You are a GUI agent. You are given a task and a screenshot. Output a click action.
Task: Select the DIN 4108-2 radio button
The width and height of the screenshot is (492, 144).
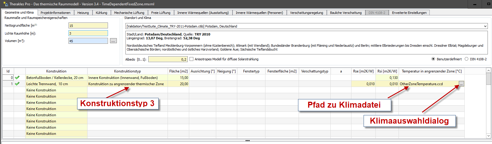(x=466, y=59)
